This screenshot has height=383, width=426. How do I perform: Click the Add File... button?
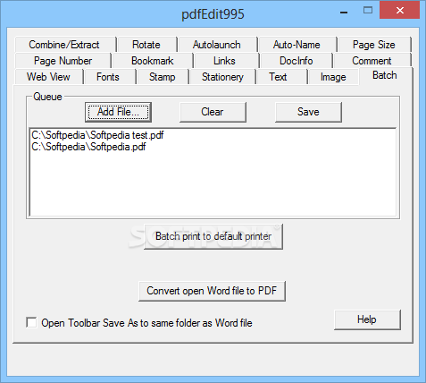click(x=118, y=112)
